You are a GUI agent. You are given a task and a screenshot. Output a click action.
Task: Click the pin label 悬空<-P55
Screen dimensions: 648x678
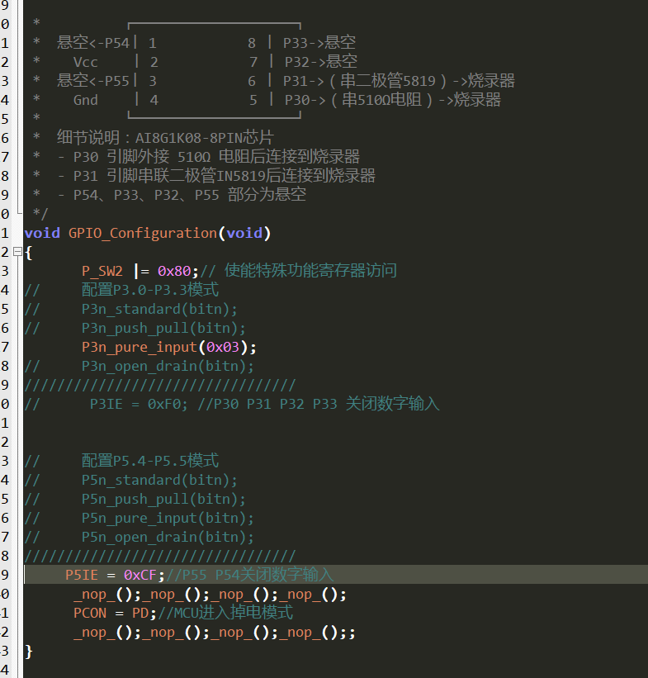pos(93,81)
